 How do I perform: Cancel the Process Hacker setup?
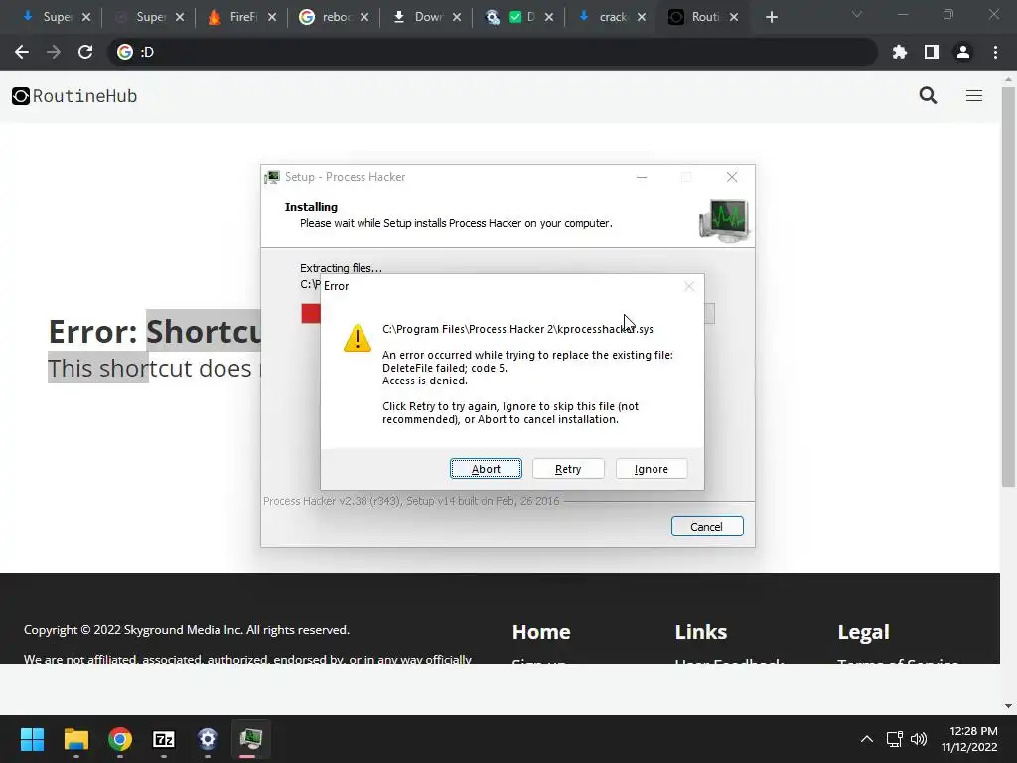click(707, 527)
